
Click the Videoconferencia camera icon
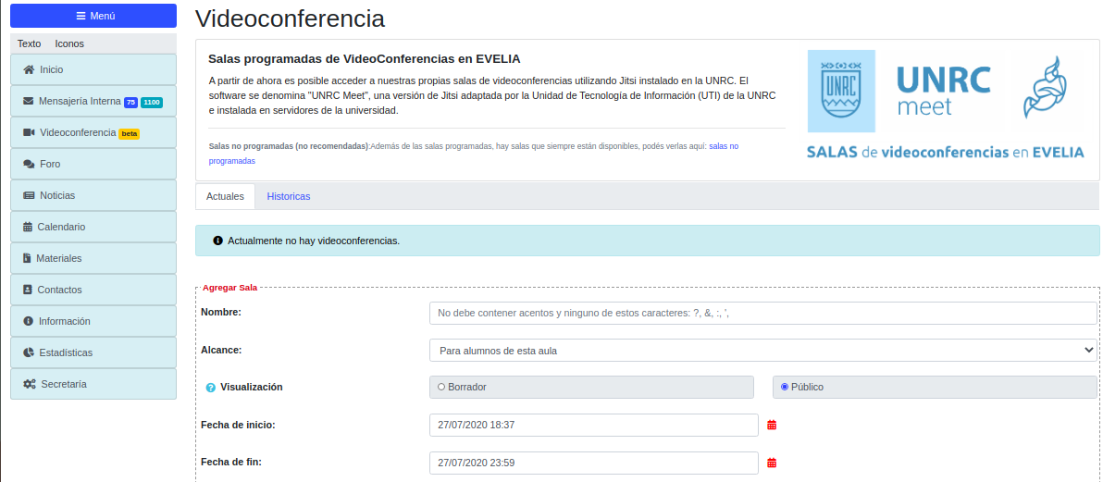click(29, 132)
